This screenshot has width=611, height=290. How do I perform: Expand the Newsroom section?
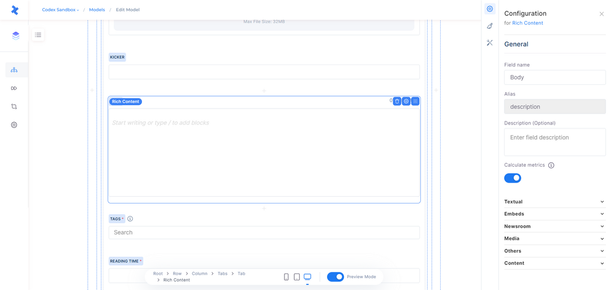coord(555,226)
